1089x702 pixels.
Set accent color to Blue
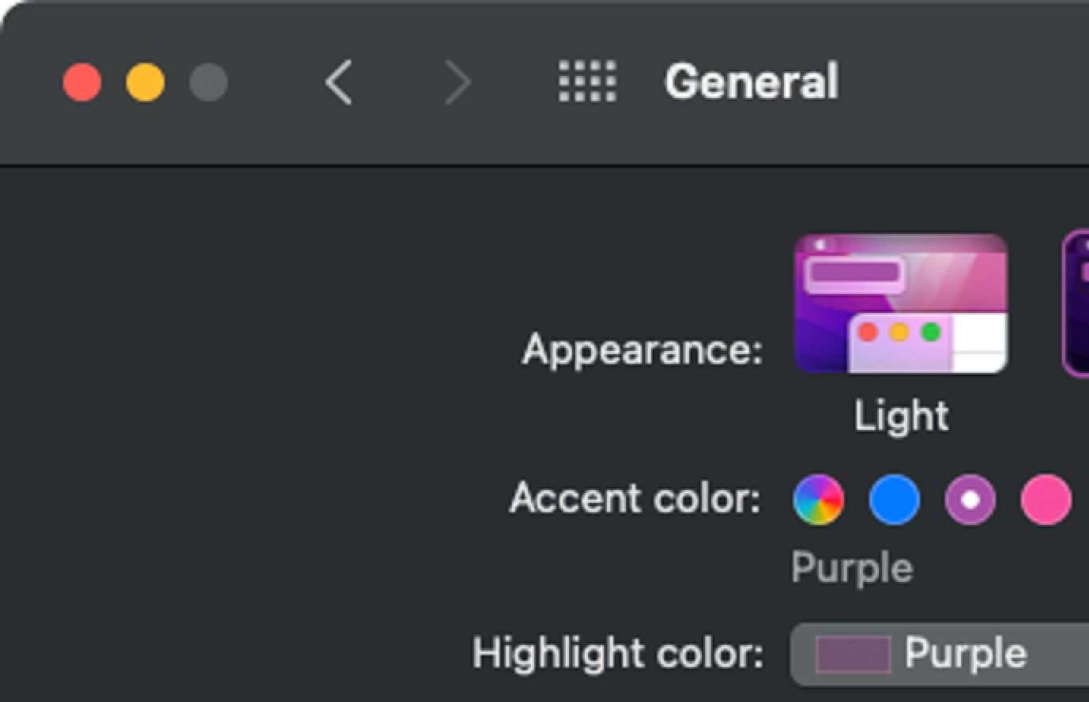tap(894, 500)
